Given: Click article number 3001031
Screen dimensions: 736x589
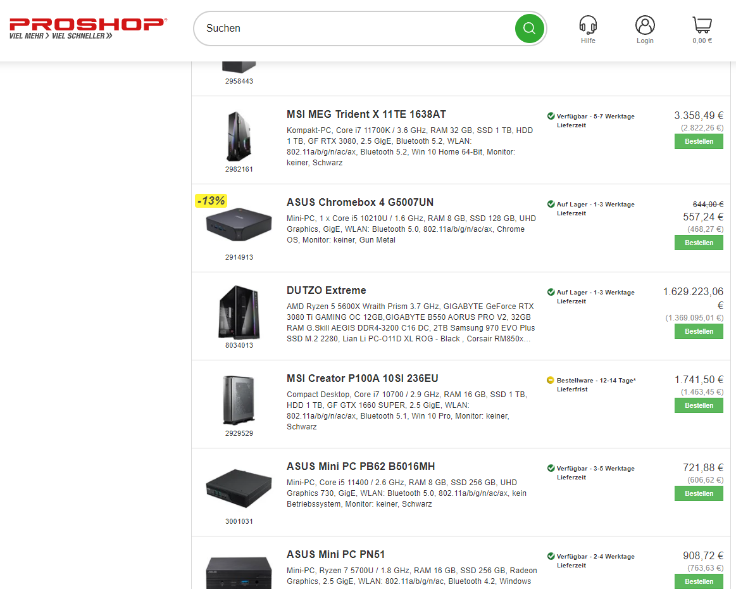Looking at the screenshot, I should coord(239,521).
